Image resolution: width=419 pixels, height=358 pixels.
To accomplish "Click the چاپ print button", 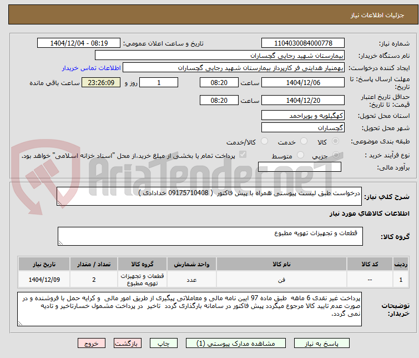I will coord(164,344).
